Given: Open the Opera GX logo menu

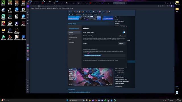Looking at the screenshot, I should pos(28,3).
